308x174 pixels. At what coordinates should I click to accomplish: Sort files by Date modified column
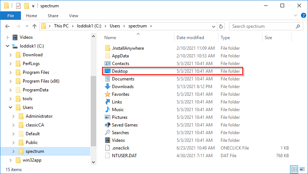tap(190, 38)
